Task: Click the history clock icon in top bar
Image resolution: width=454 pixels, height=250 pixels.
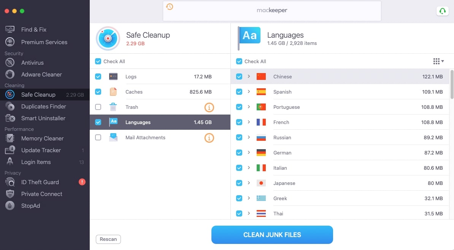Action: click(170, 6)
